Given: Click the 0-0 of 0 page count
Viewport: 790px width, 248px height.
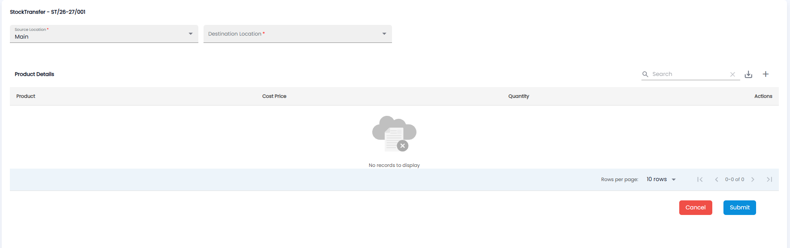Looking at the screenshot, I should 735,179.
